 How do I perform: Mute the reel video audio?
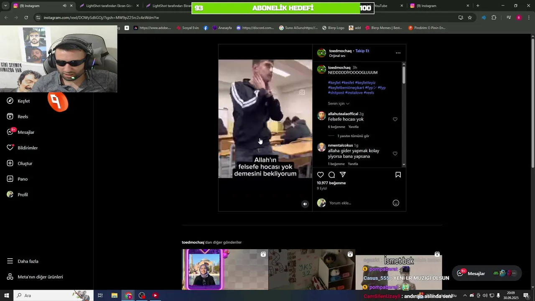305,204
